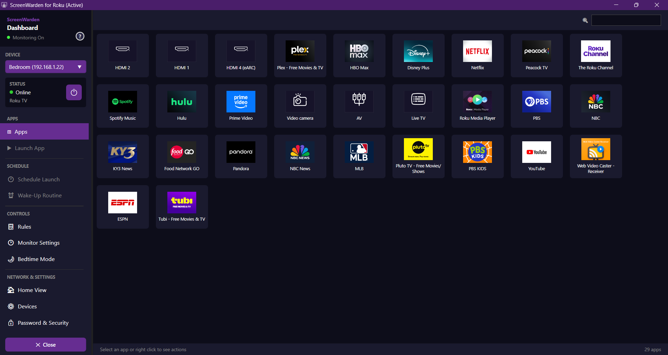The width and height of the screenshot is (668, 355).
Task: Open Pluto TV app tile
Action: click(x=418, y=157)
